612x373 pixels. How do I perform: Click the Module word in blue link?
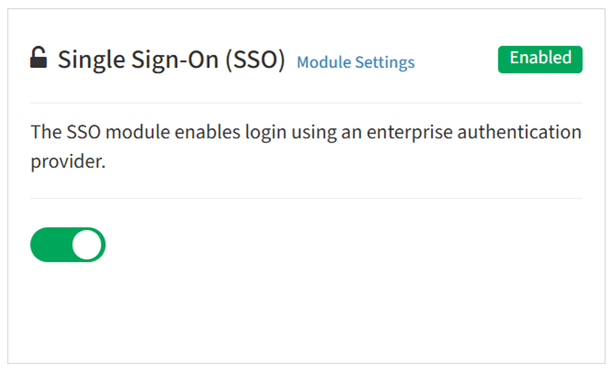(324, 62)
